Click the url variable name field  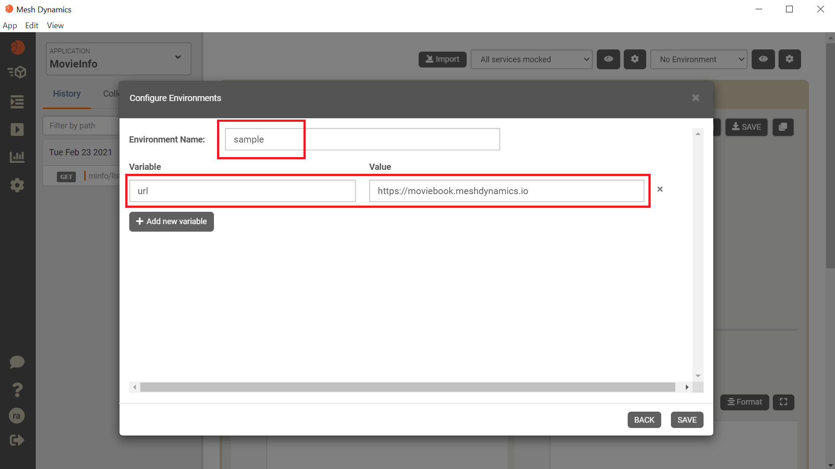coord(243,191)
